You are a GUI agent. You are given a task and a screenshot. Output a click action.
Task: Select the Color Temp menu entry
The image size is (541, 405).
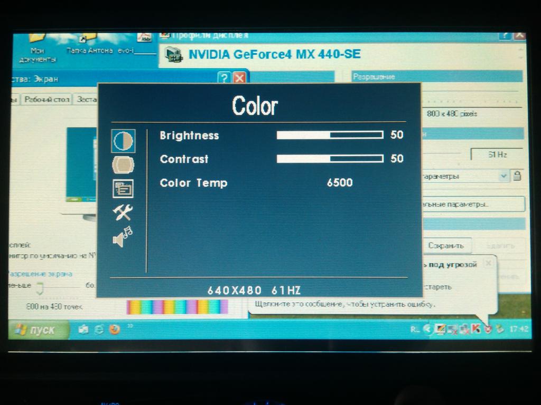click(x=193, y=183)
